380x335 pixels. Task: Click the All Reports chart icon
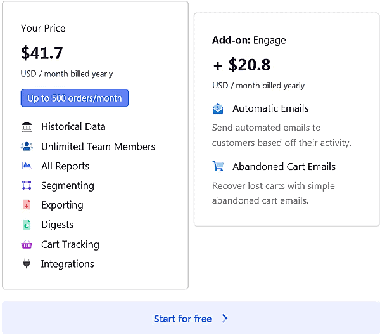pyautogui.click(x=27, y=166)
